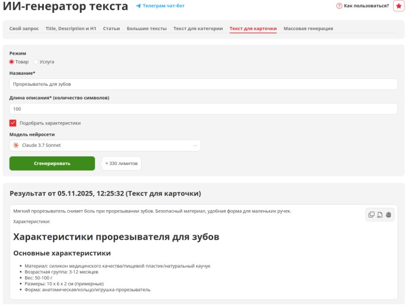Image resolution: width=406 pixels, height=307 pixels.
Task: Click the round gray icon in result toolbar
Action: coord(388,215)
